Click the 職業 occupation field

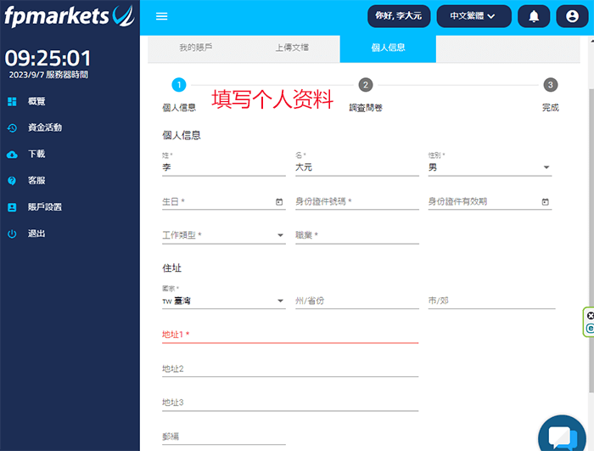tap(357, 235)
